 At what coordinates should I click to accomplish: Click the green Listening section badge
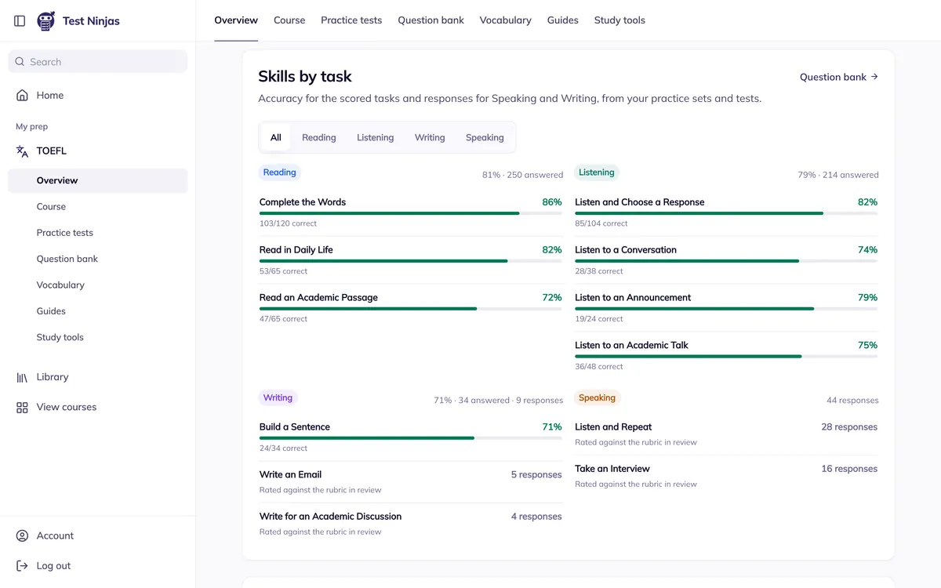coord(597,172)
